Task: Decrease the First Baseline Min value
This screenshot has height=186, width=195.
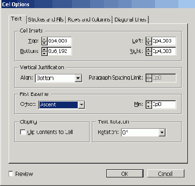Action: (149, 106)
